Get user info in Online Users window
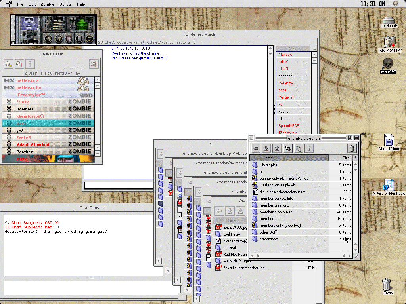 (30, 64)
